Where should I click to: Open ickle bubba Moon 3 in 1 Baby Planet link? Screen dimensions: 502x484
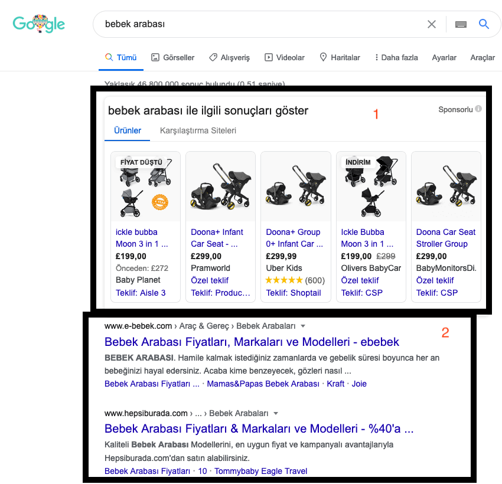(142, 238)
